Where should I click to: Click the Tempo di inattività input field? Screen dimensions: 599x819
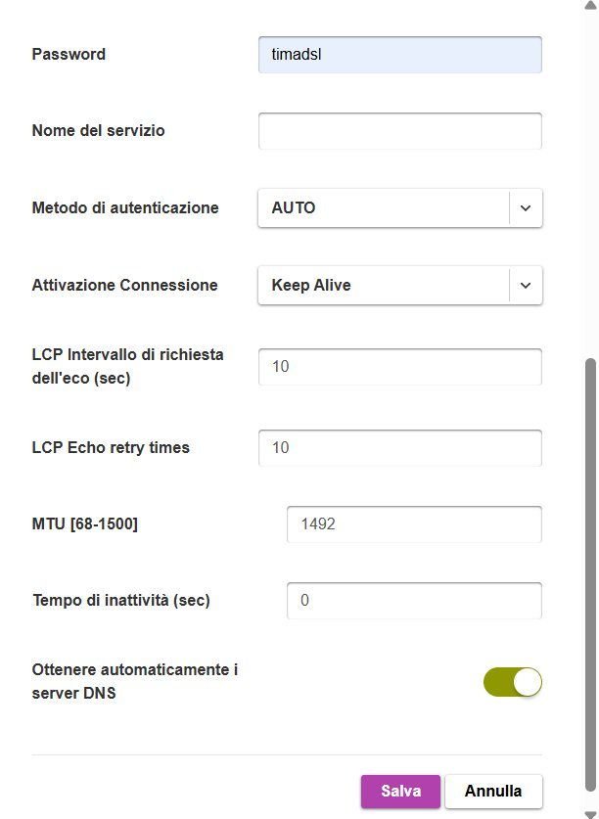pyautogui.click(x=413, y=601)
